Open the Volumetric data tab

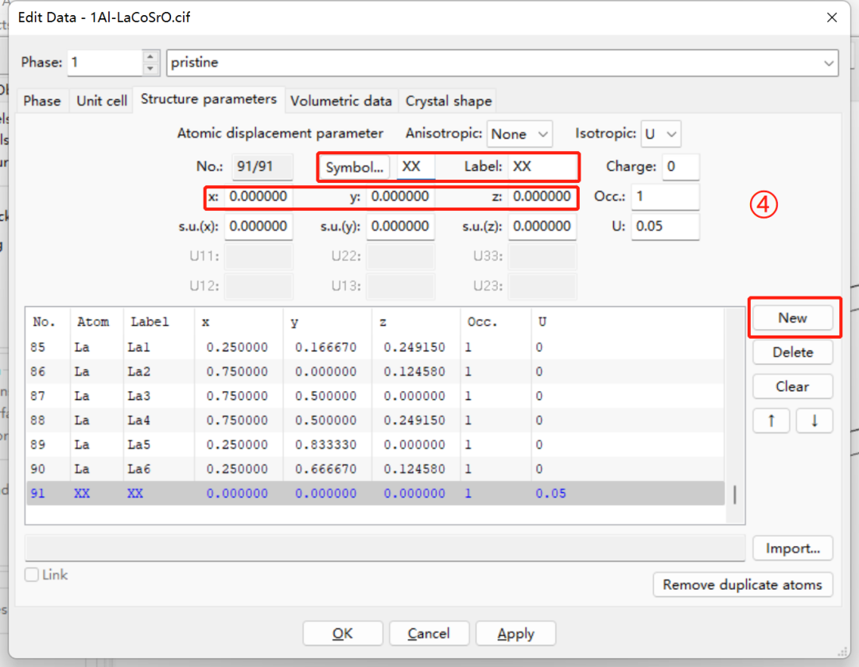pos(340,101)
